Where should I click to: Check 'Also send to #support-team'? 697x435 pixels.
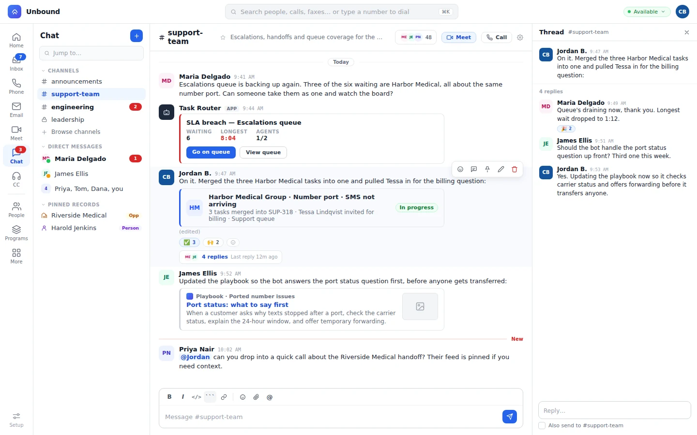point(542,426)
